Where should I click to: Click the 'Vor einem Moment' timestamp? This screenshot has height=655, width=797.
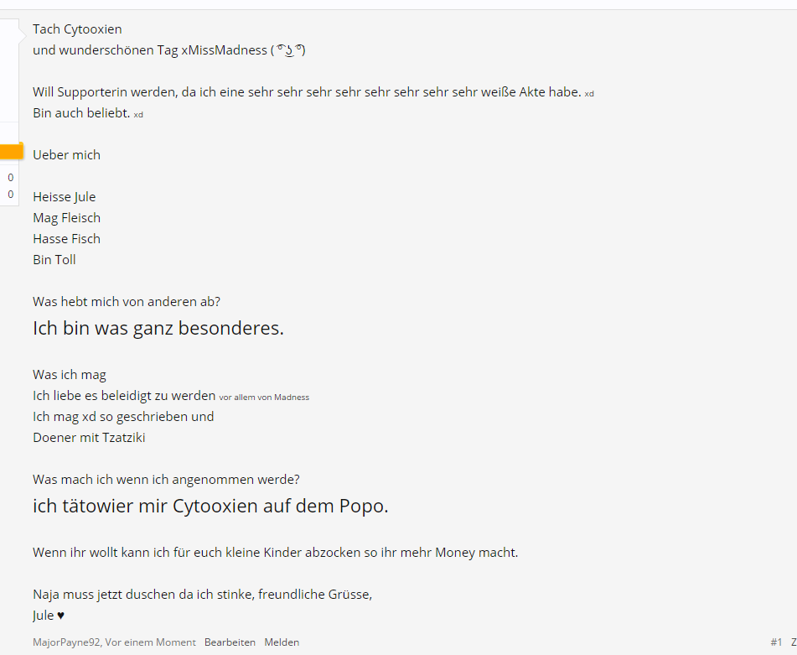pos(151,642)
